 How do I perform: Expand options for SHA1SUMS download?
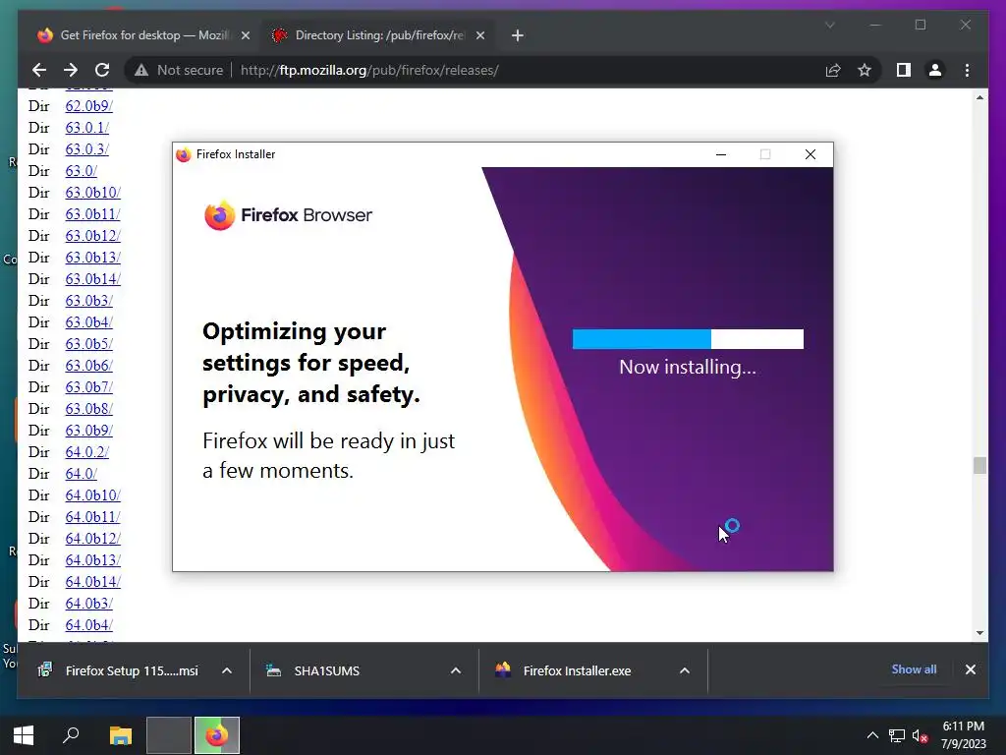[456, 670]
